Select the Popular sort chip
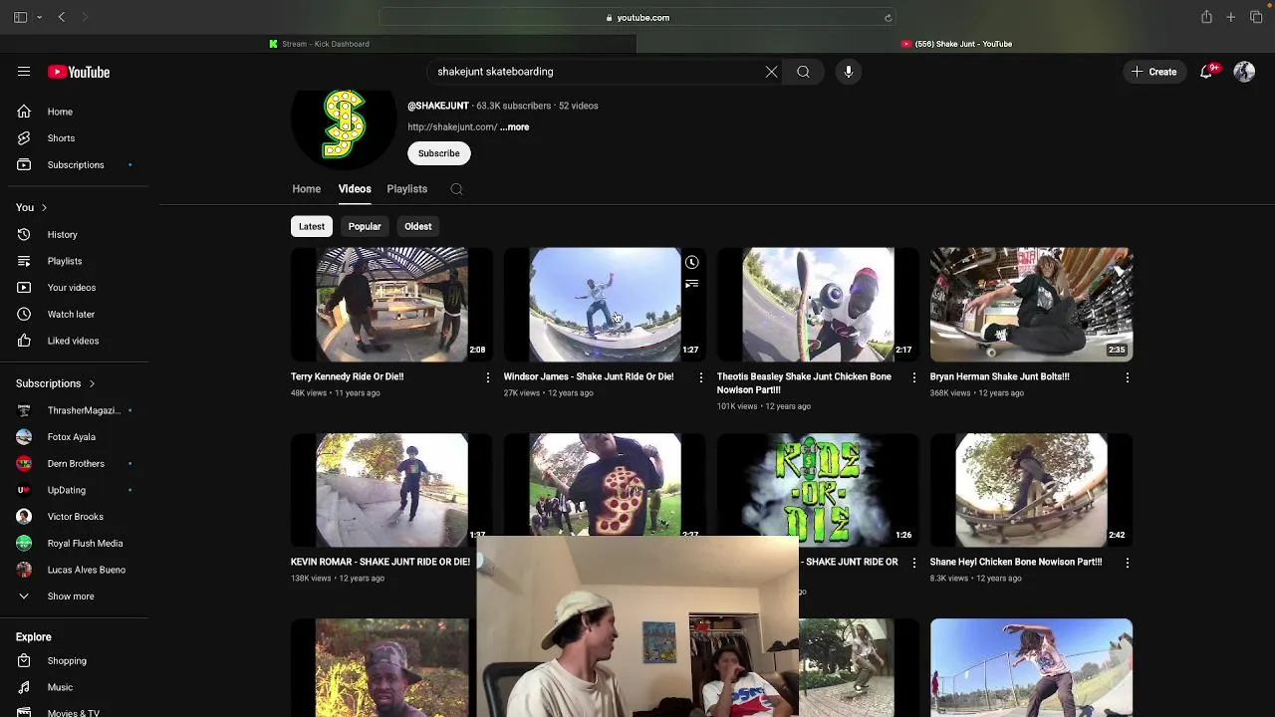This screenshot has height=717, width=1275. [365, 226]
